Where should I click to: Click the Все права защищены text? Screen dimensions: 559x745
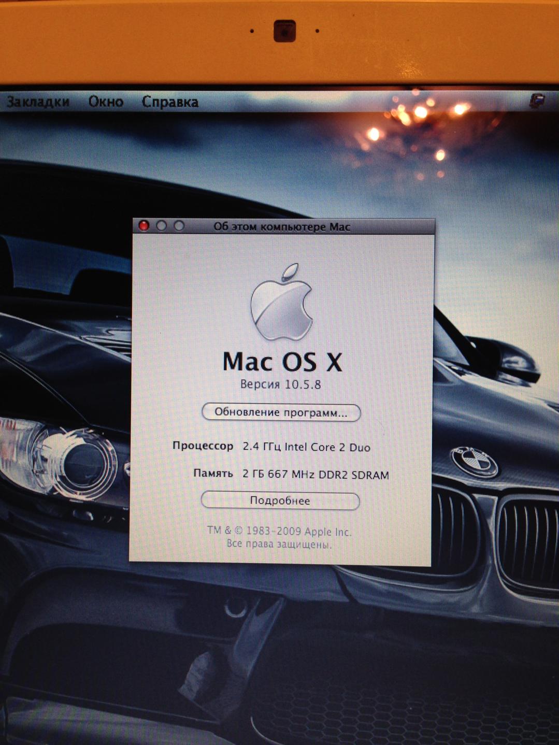[279, 545]
